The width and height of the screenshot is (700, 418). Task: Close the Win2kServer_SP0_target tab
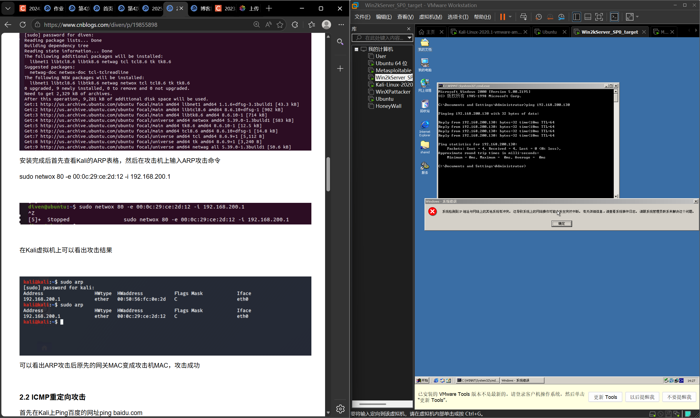(x=644, y=32)
